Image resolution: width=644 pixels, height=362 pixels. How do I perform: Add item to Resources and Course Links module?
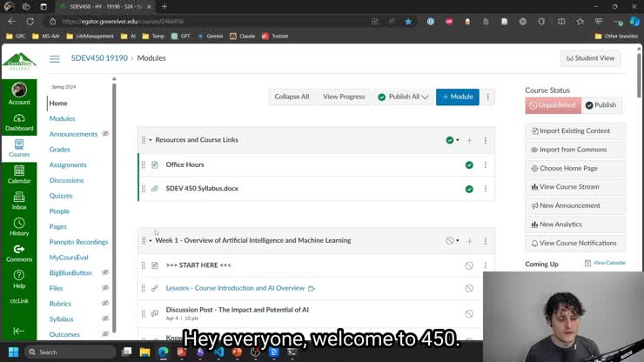469,140
